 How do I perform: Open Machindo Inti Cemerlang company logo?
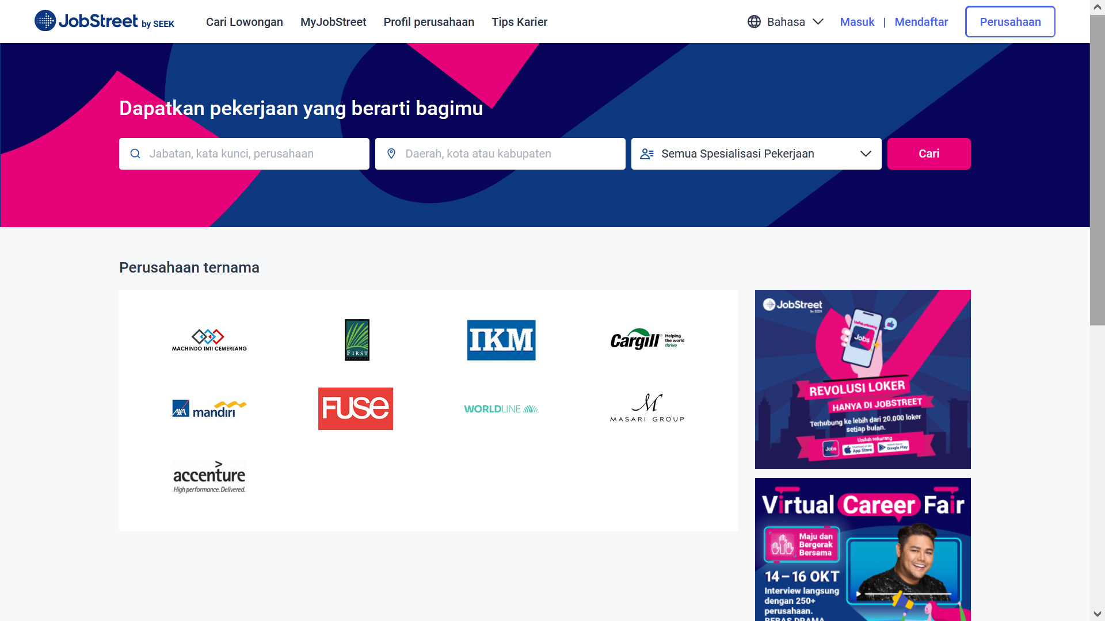coord(209,340)
